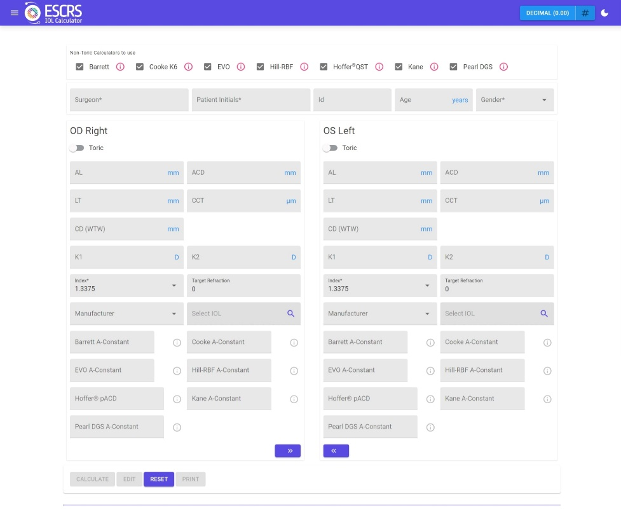Copy OS values to OD arrow button
Image resolution: width=621 pixels, height=517 pixels.
pos(336,451)
